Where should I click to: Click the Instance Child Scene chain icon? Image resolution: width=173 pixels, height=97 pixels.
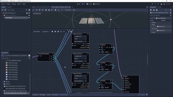pos(5,10)
